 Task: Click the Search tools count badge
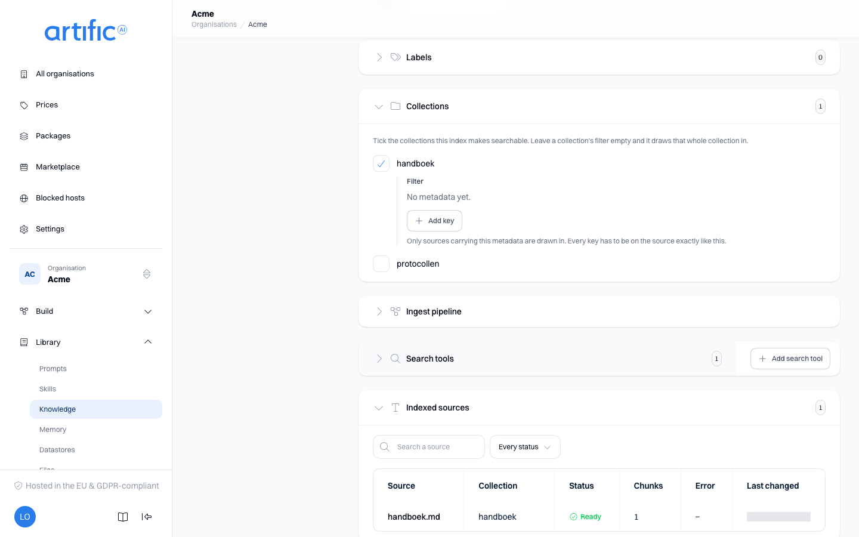tap(716, 359)
